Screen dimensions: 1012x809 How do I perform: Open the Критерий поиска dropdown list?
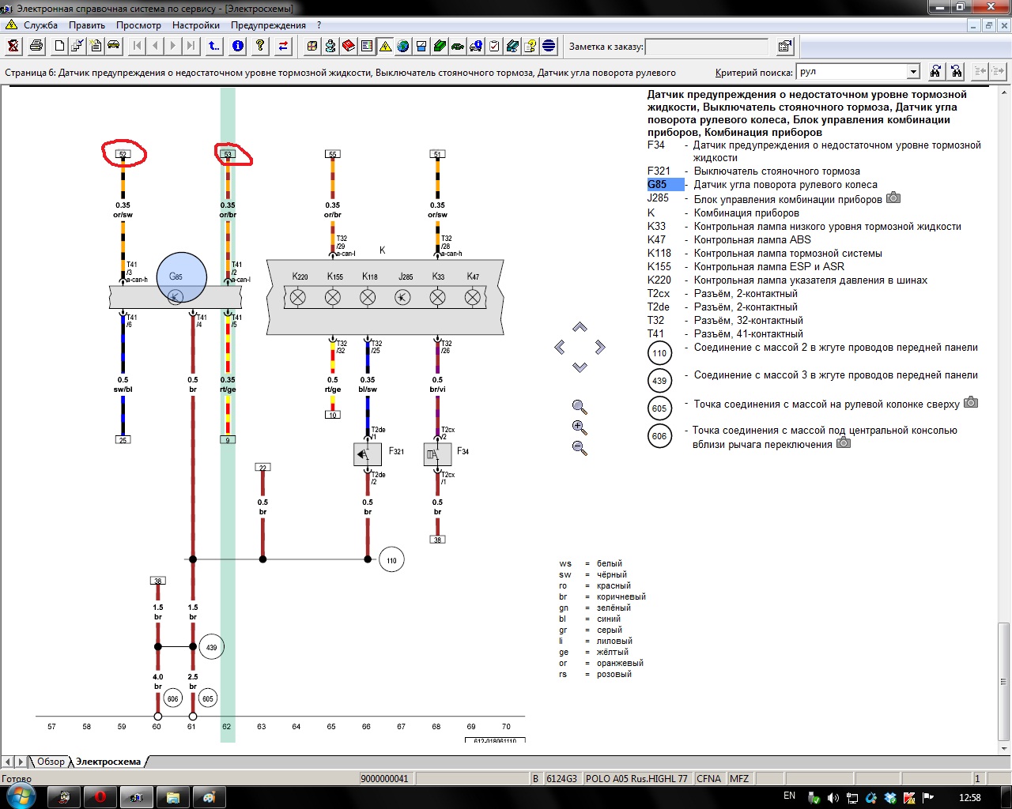[913, 72]
